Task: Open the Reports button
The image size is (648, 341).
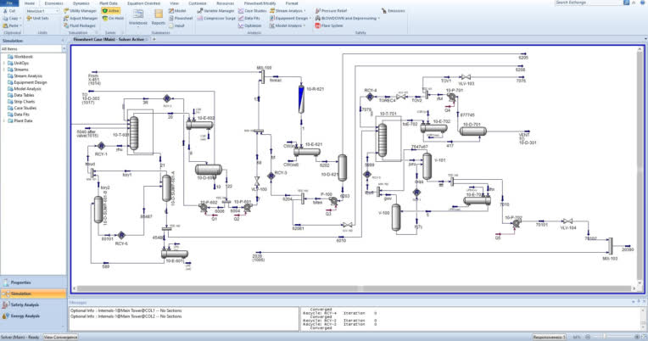Action: tap(159, 17)
